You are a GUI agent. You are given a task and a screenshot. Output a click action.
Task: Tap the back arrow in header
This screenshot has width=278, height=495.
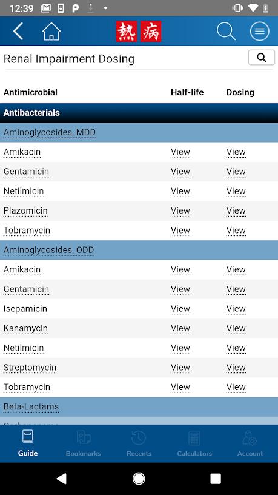(x=18, y=32)
